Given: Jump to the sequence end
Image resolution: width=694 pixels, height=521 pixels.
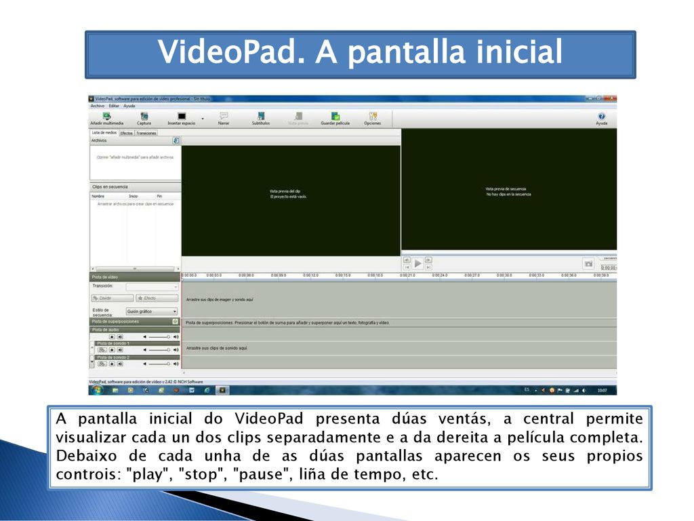Looking at the screenshot, I should pos(428,267).
